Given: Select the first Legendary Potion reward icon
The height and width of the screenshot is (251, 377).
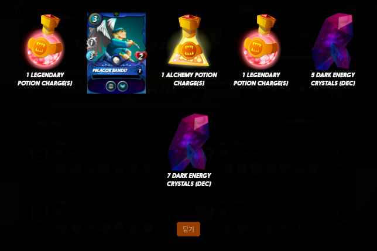Looking at the screenshot, I should [x=44, y=41].
